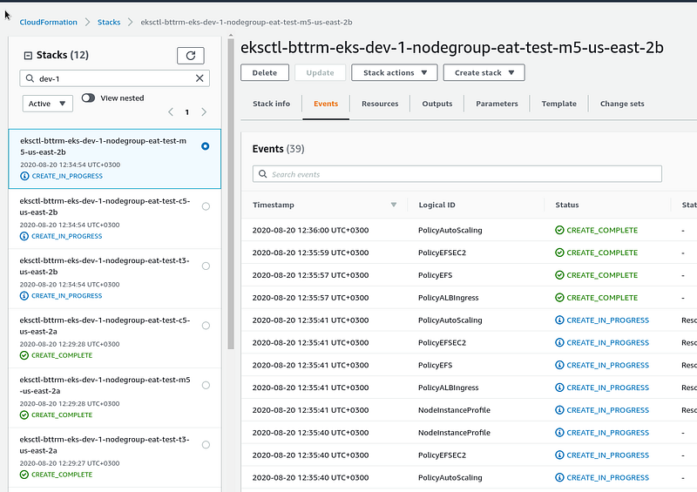Select stack eat-test-c5-us-east-2a radio button
This screenshot has width=697, height=492.
tap(206, 326)
